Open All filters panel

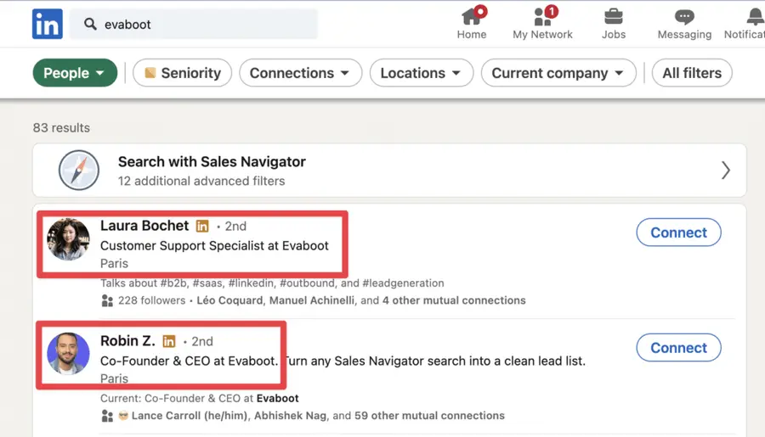click(x=692, y=73)
